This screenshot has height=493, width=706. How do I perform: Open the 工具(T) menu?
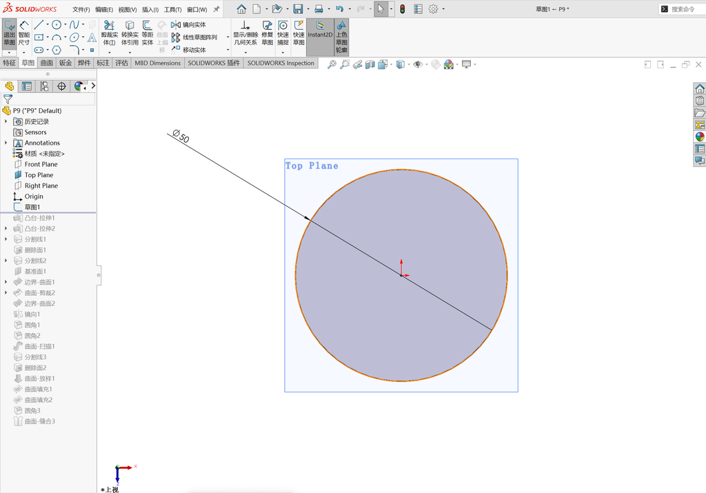point(172,10)
